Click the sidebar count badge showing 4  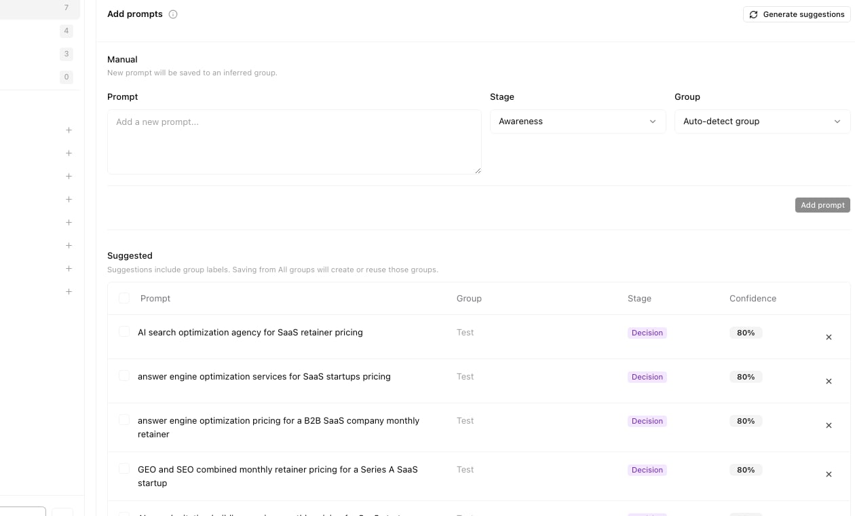click(x=66, y=31)
